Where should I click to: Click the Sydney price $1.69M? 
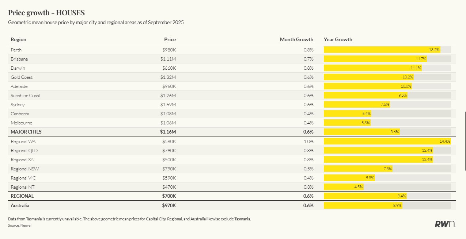tap(168, 104)
